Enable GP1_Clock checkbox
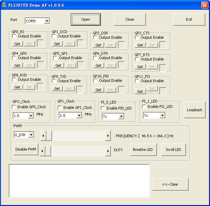This screenshot has width=210, height=206. point(60,108)
